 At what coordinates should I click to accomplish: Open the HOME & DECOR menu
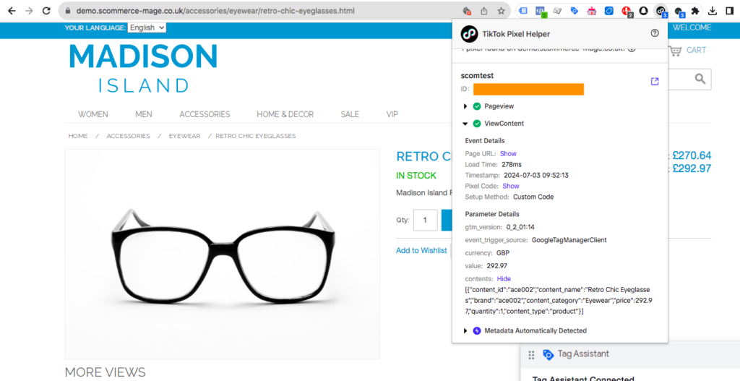click(285, 114)
